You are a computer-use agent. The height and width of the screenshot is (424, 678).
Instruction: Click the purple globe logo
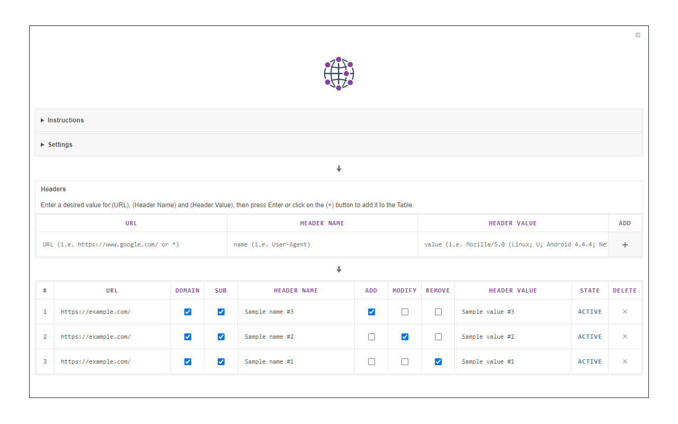click(x=338, y=73)
